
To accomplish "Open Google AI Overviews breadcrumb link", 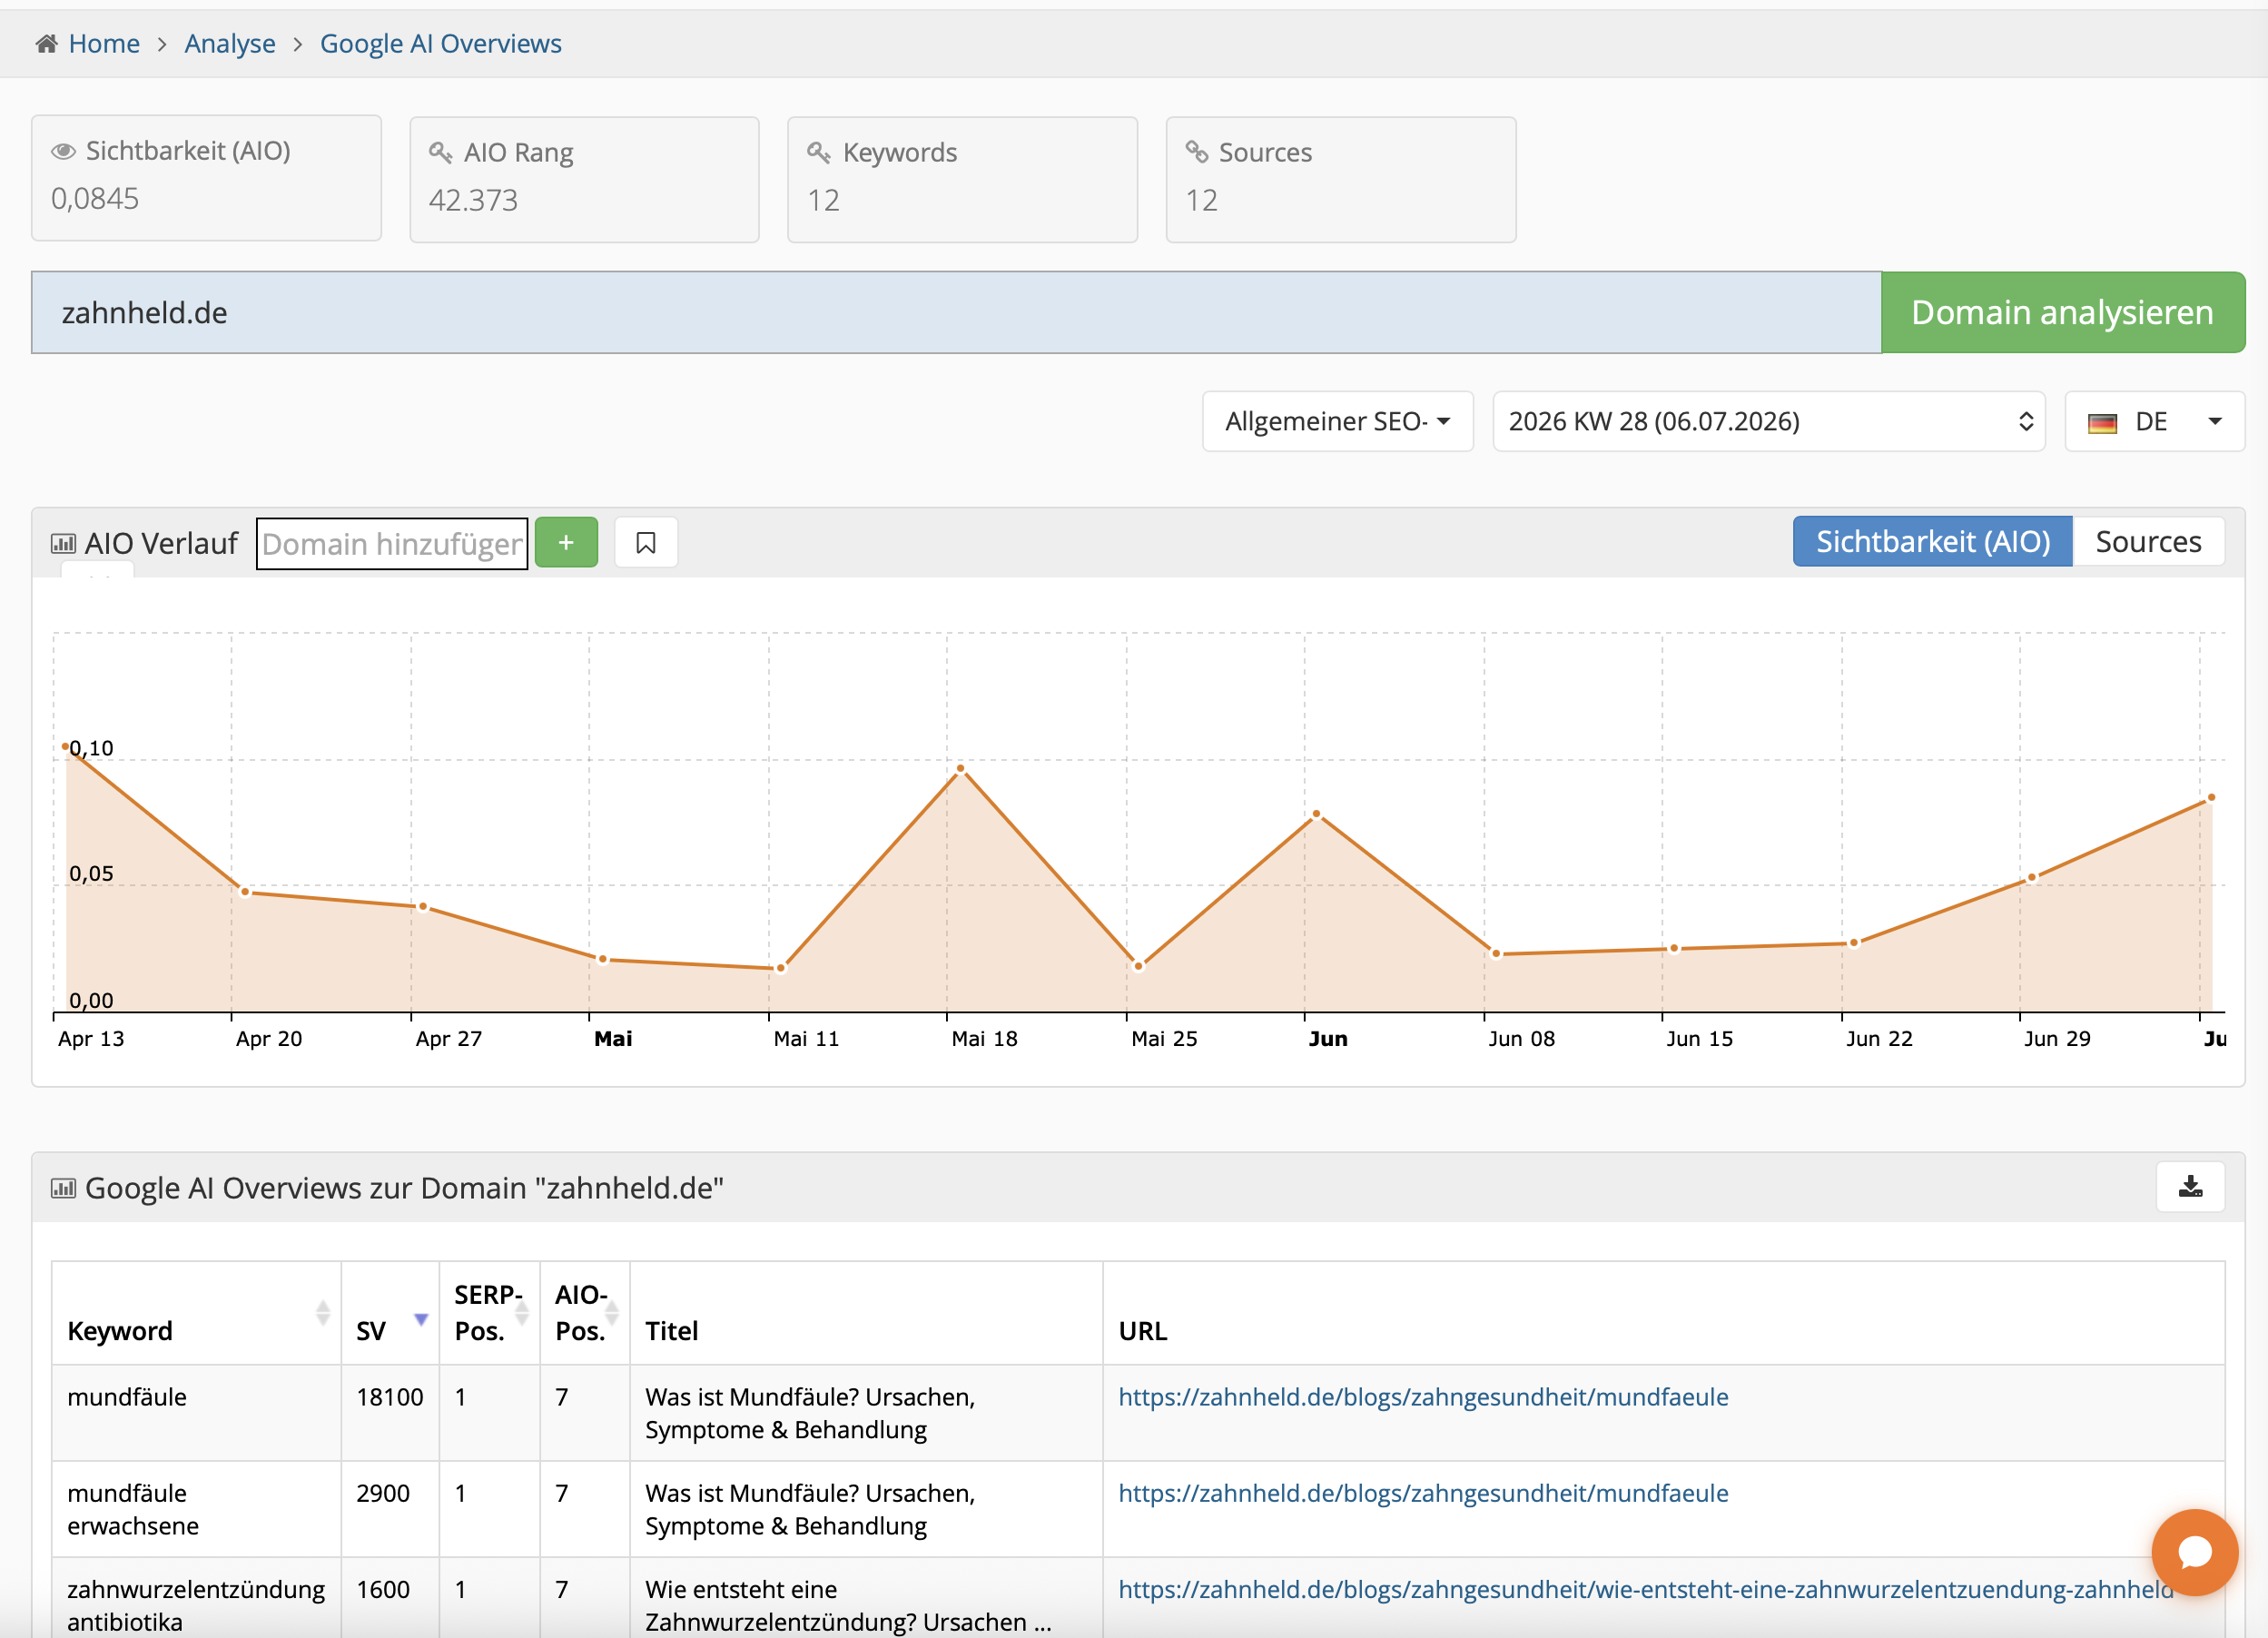I will point(441,44).
